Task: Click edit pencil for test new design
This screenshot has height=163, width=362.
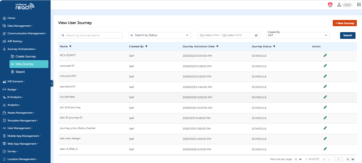Action: point(325,138)
